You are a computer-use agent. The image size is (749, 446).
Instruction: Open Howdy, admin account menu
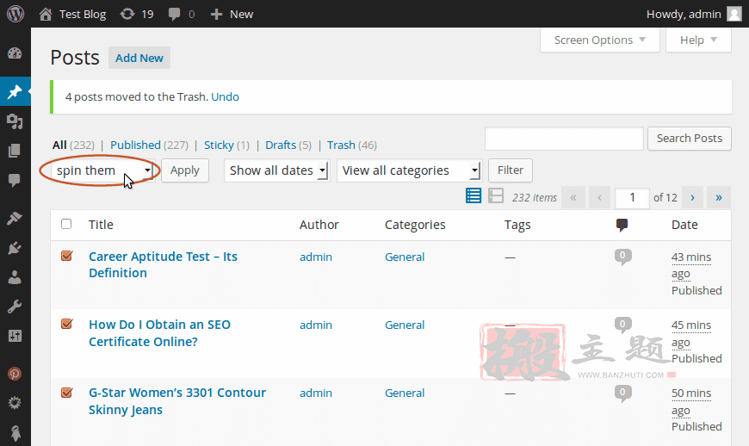click(x=694, y=15)
